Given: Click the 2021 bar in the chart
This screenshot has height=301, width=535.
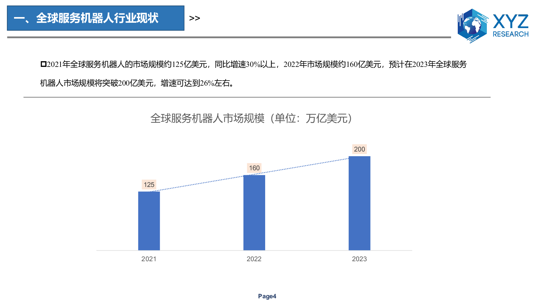Looking at the screenshot, I should [x=149, y=221].
